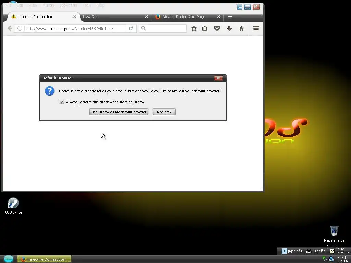351x263 pixels.
Task: Click Use Firefox as my default browser
Action: tap(119, 112)
